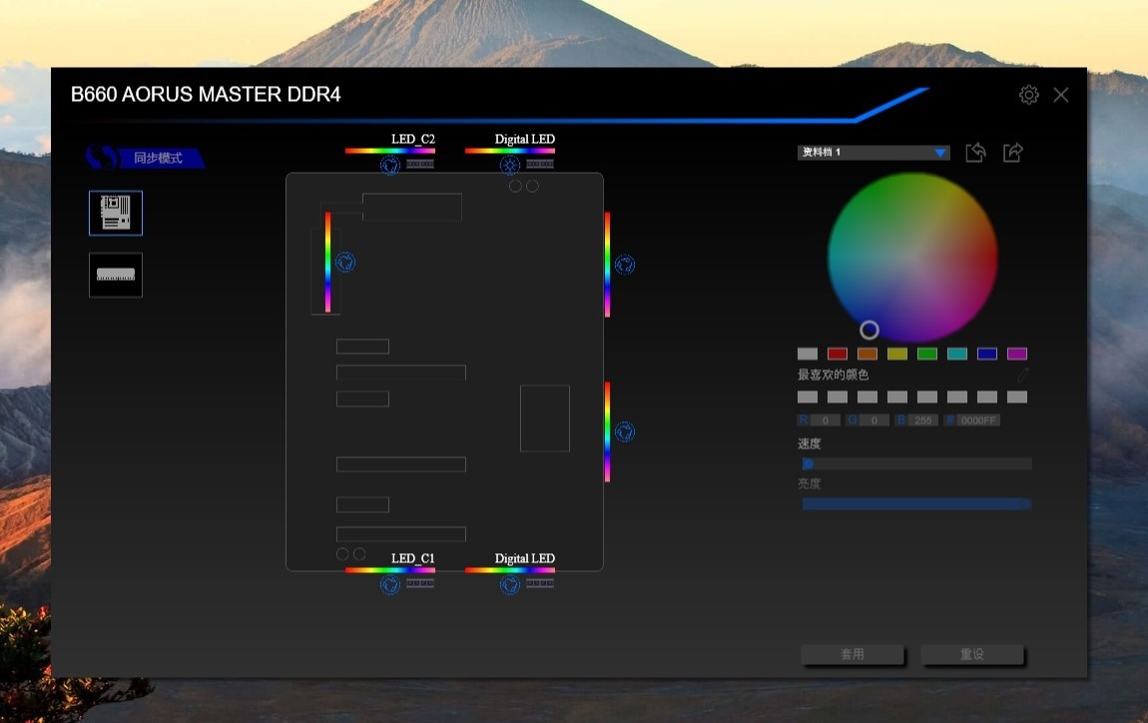Click the LED icon beside the left I/O strip
The image size is (1148, 723).
click(346, 263)
